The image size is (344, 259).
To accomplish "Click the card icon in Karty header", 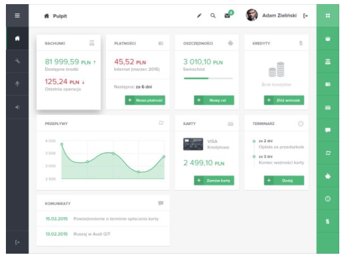I will 230,124.
